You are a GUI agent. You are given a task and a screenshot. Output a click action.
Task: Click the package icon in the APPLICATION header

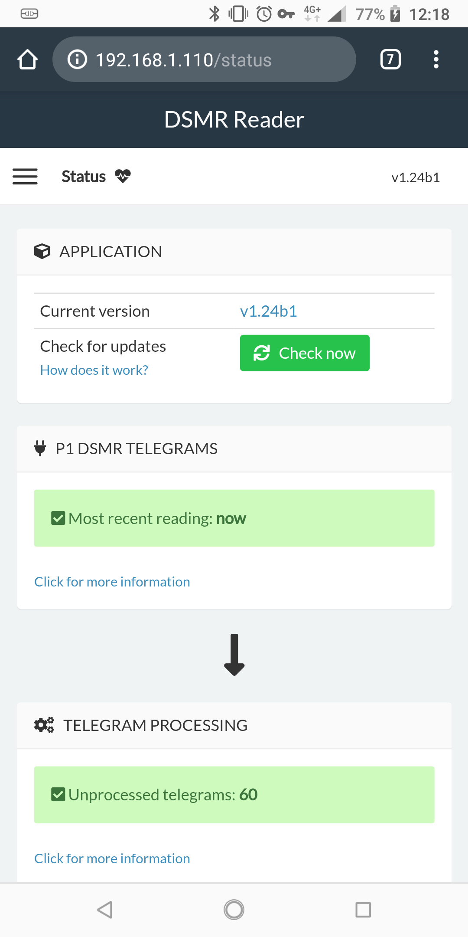coord(42,251)
